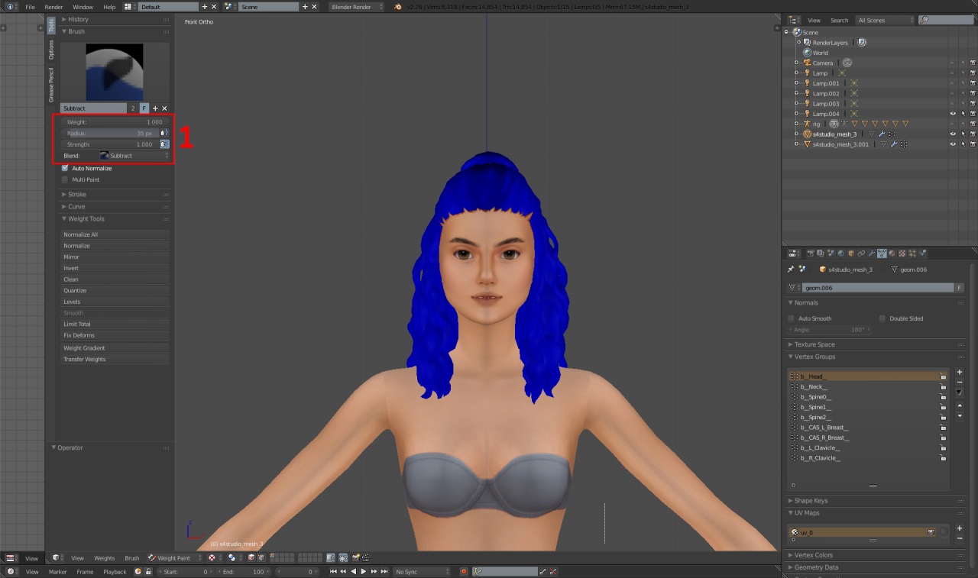Toggle visibility eye of Lamp.004
This screenshot has height=578, width=978.
pos(952,113)
